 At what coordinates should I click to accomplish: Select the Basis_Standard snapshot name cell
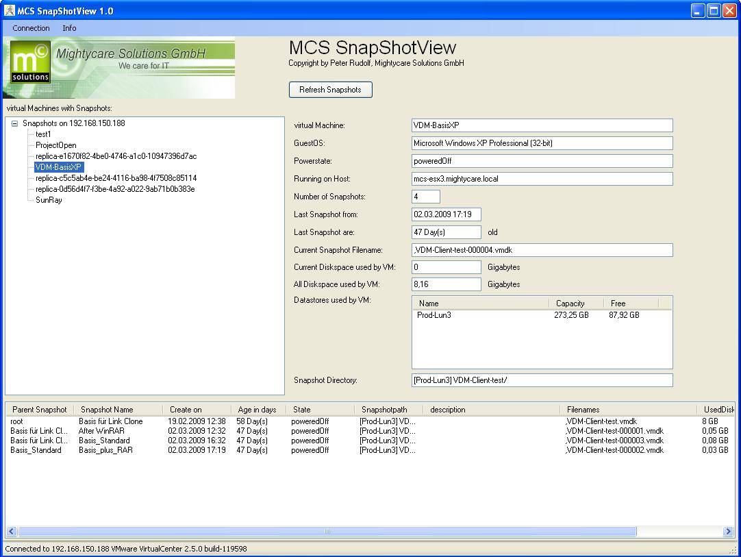104,441
